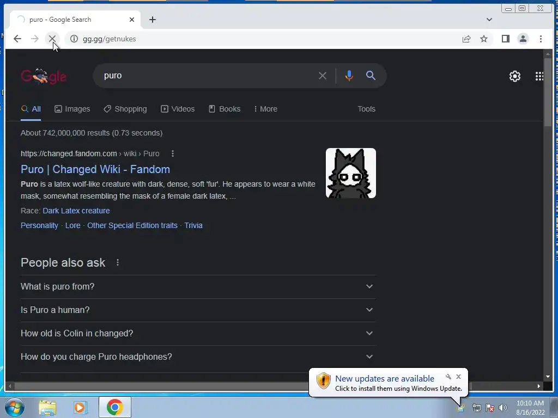Switch to Videos results
Viewport: 558px width, 418px height.
point(178,109)
